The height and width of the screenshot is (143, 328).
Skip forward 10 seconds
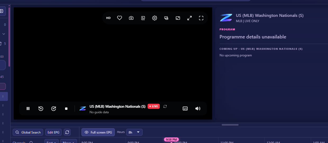pos(54,109)
